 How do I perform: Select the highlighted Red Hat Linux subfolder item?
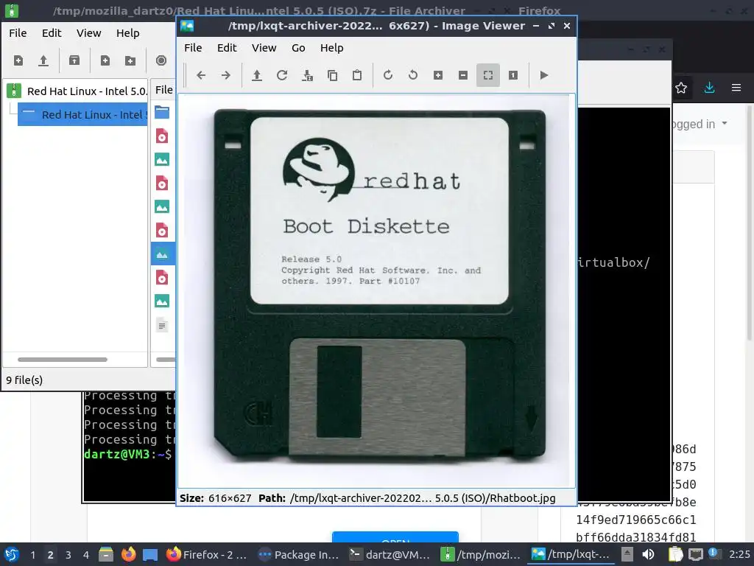(x=82, y=114)
